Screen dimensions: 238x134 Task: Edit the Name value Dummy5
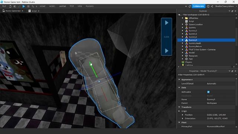click(x=211, y=99)
